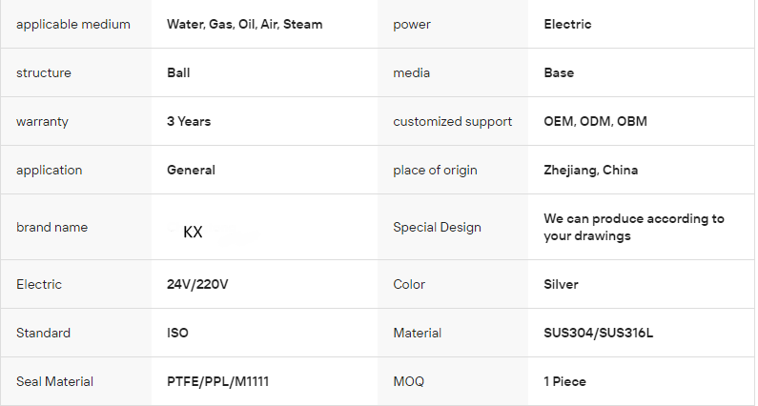Click the "Silver" color value
This screenshot has width=758, height=406.
coord(561,284)
